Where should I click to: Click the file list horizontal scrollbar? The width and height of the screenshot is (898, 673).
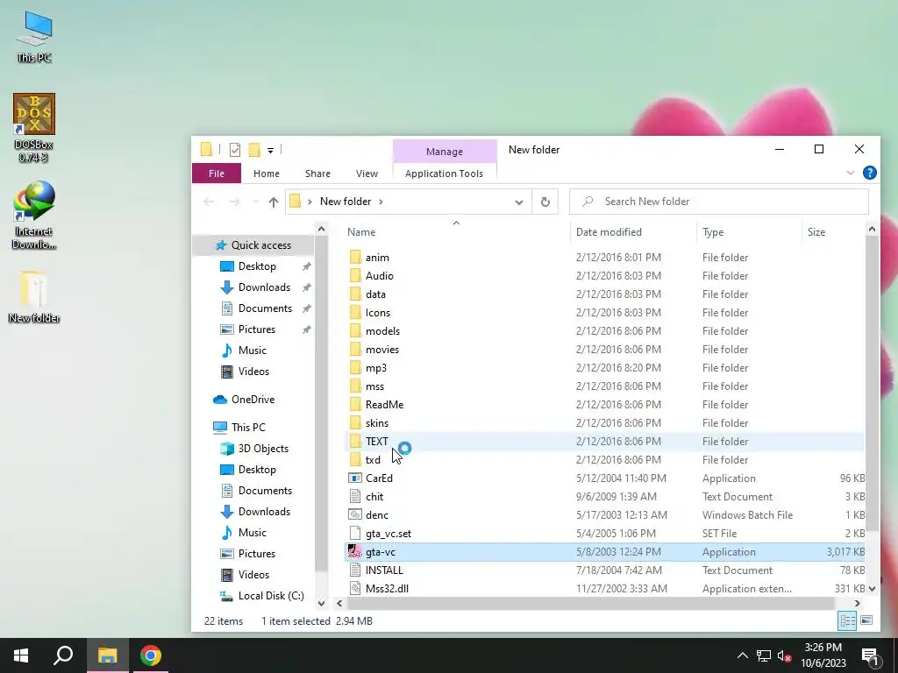[x=590, y=603]
